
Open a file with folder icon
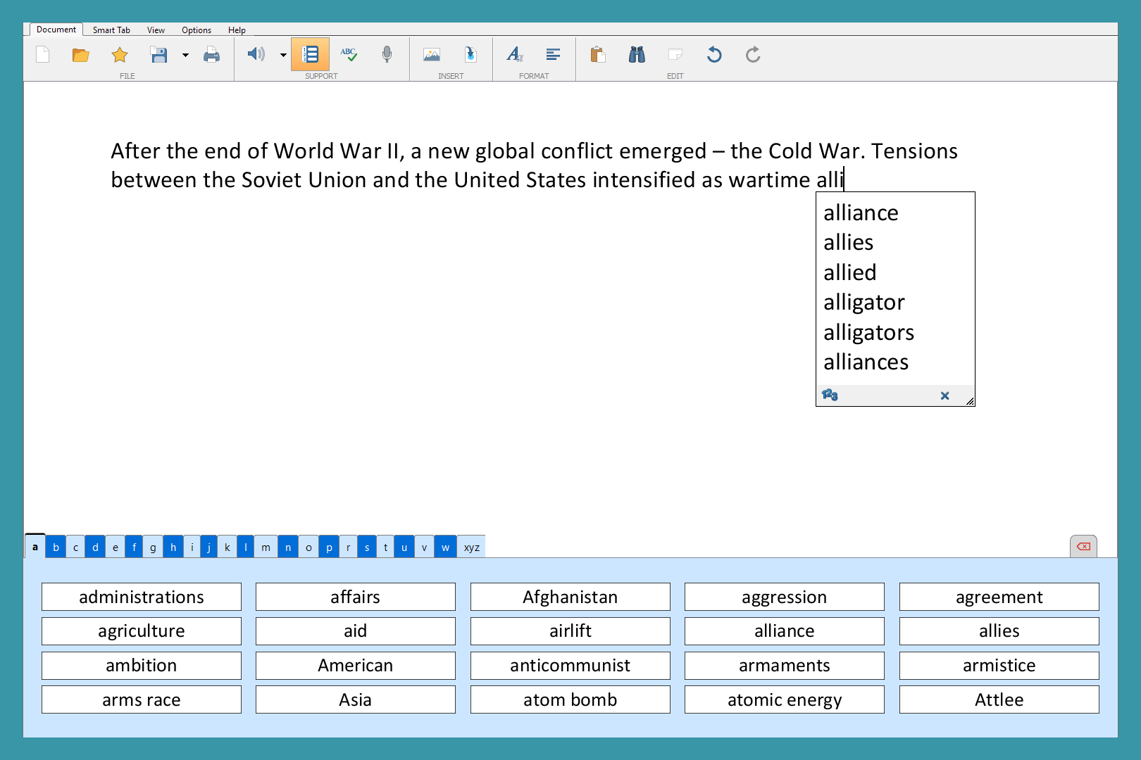click(81, 55)
